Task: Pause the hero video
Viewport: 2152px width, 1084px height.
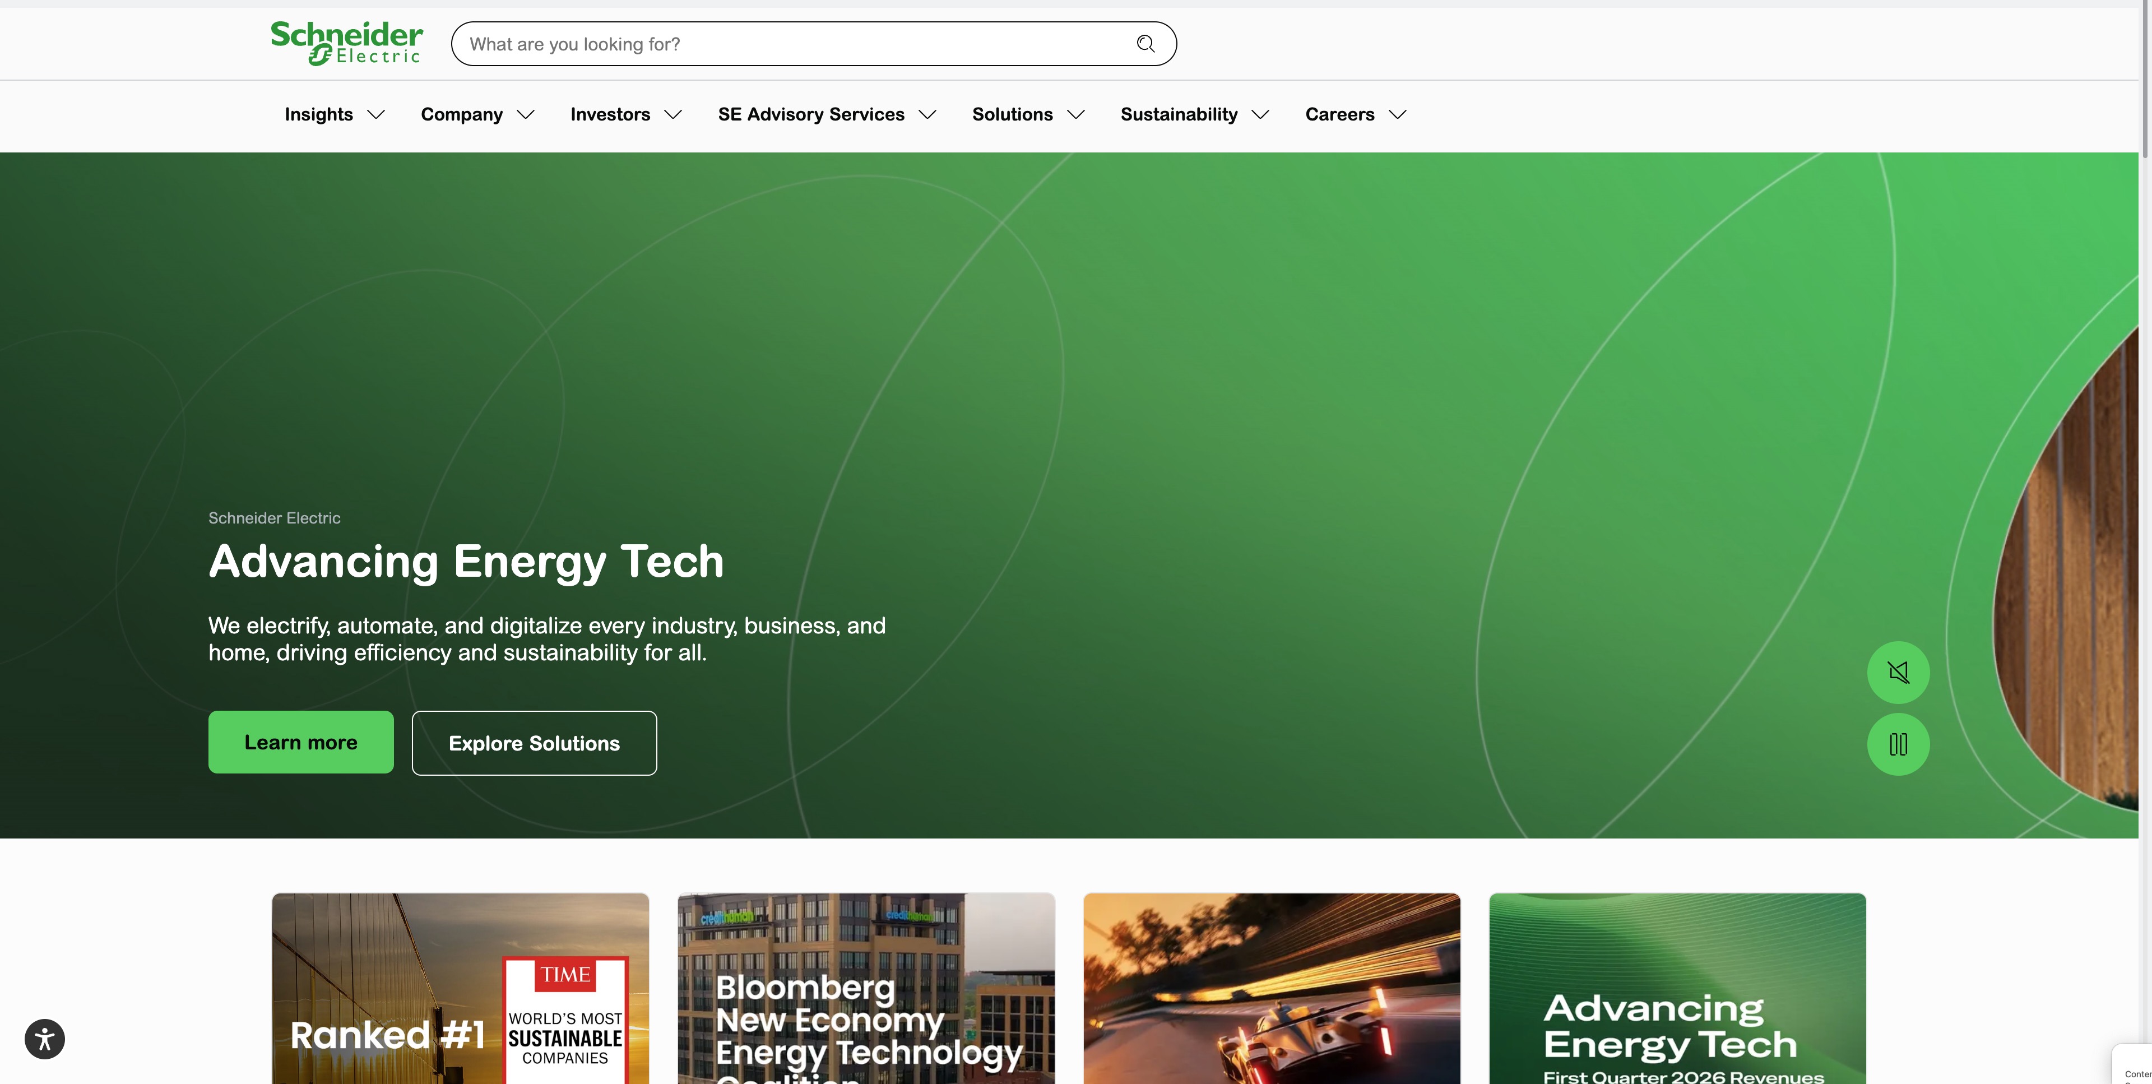Action: (x=1898, y=744)
